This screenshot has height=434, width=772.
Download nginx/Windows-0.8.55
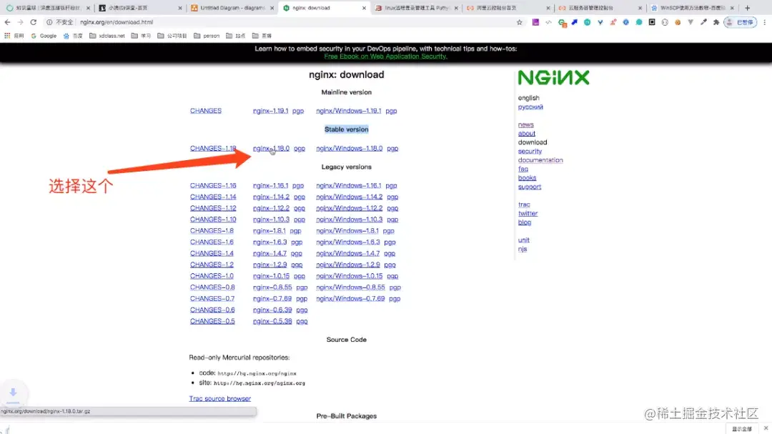pos(350,287)
